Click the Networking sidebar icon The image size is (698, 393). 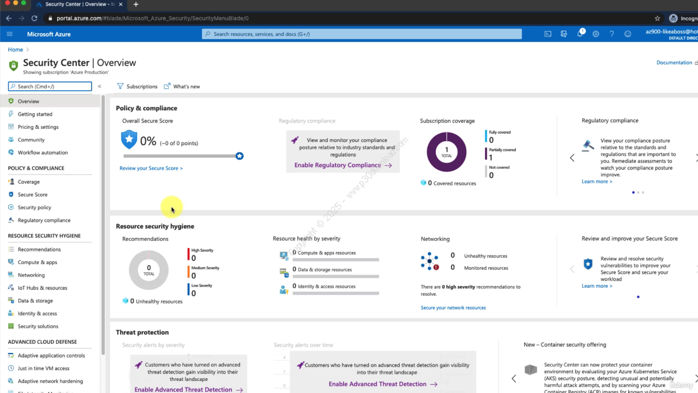click(11, 275)
